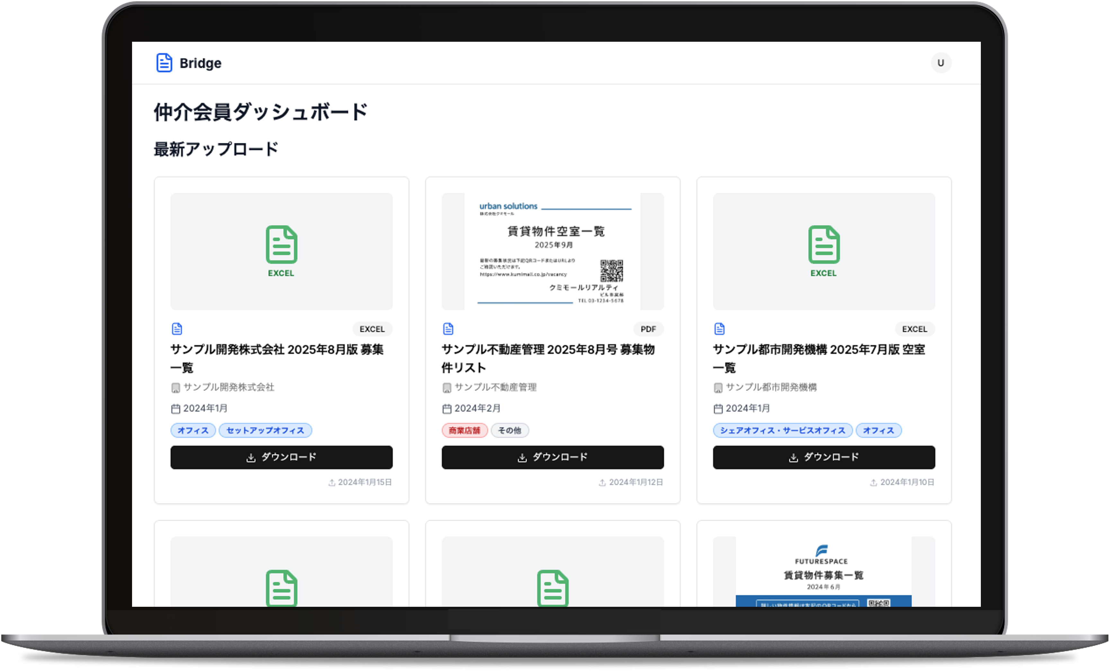
Task: Select the セットアップオフィス tag
Action: click(265, 430)
